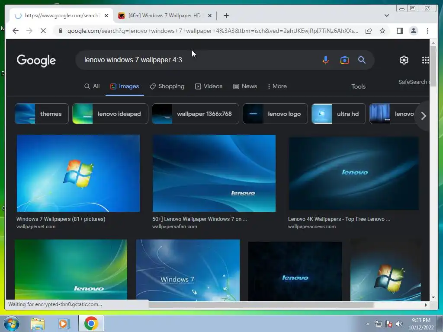Open the volume speaker tray icon
The height and width of the screenshot is (332, 443).
(x=399, y=324)
